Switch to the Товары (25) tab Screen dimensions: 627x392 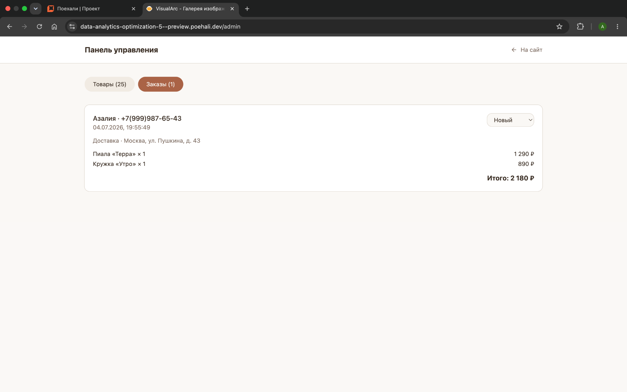point(109,84)
